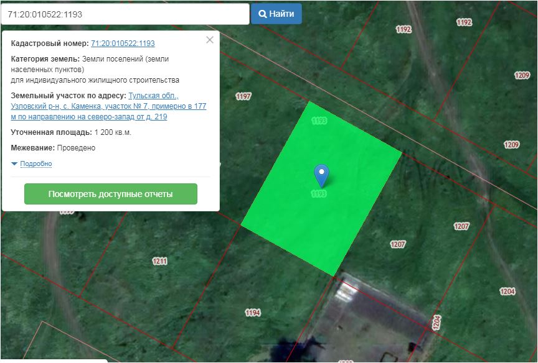Select parcel label 1197 on map
Viewport: 538px width, 363px height.
(243, 96)
